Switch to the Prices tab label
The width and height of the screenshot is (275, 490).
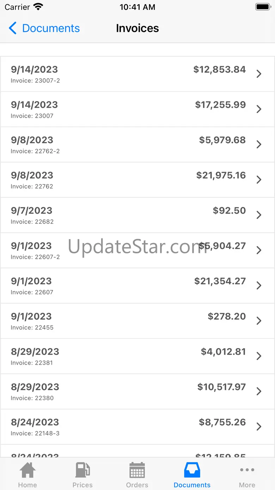pos(82,485)
